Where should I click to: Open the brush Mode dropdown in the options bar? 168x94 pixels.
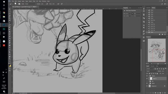tap(30, 4)
